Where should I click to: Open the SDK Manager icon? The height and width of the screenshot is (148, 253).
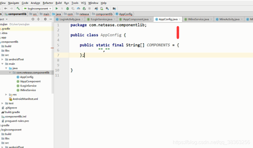[107, 9]
